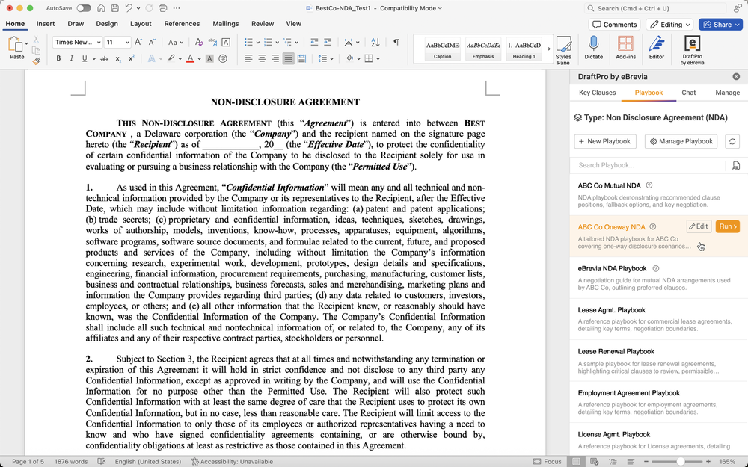This screenshot has height=467, width=748.
Task: Click the Increase Indent icon
Action: click(328, 42)
